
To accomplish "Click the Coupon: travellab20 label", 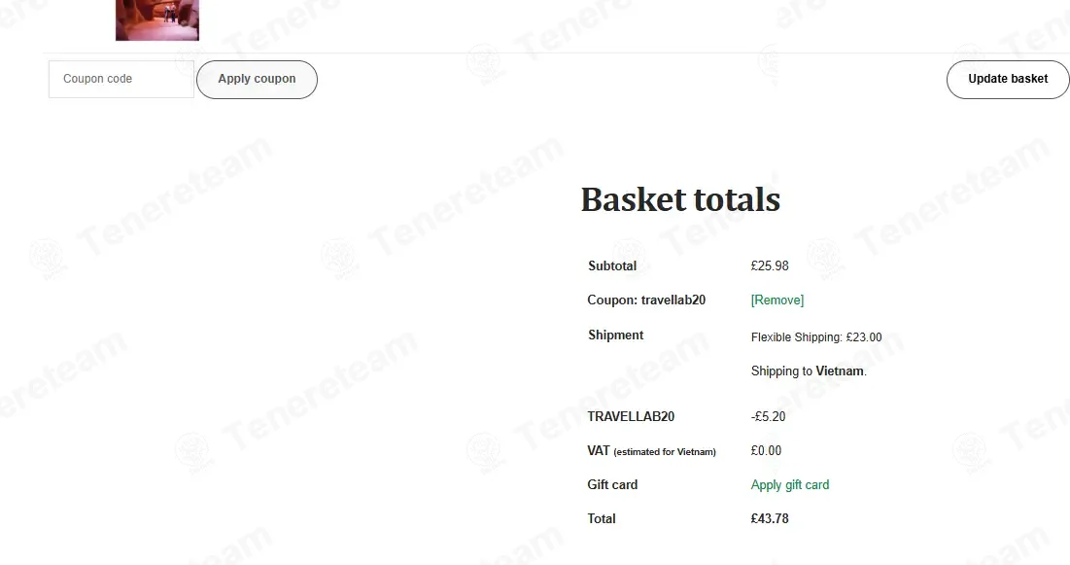I will pyautogui.click(x=646, y=300).
